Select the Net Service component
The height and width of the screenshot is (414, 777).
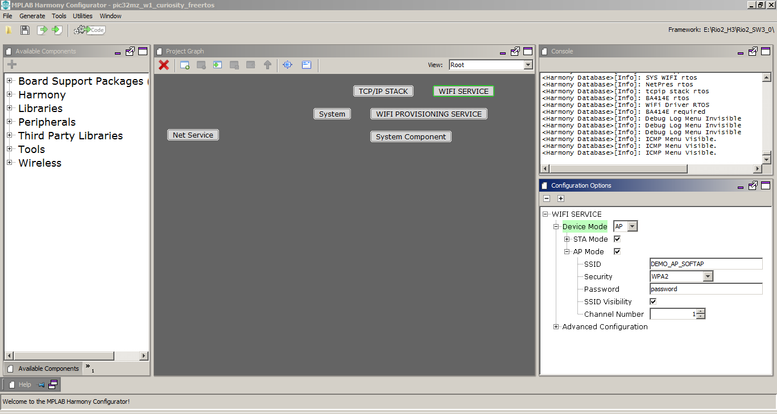[x=193, y=135]
